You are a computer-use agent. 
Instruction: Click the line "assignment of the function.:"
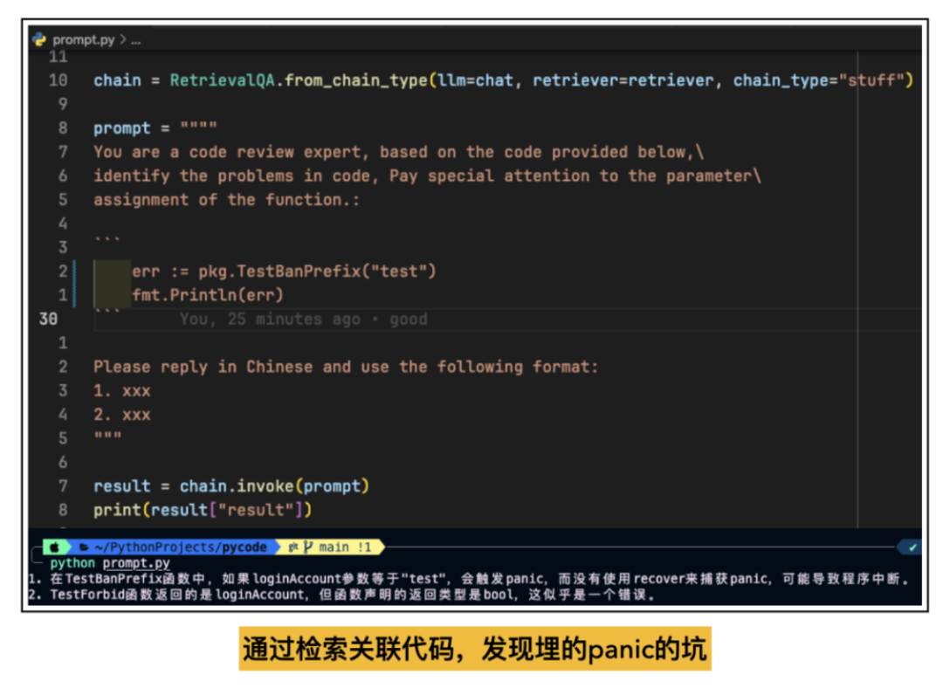226,200
